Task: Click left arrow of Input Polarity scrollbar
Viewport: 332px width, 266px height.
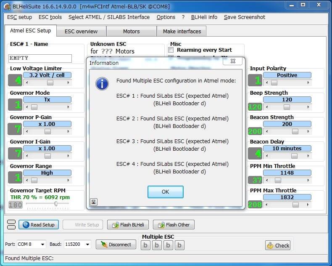Action: (x=267, y=82)
